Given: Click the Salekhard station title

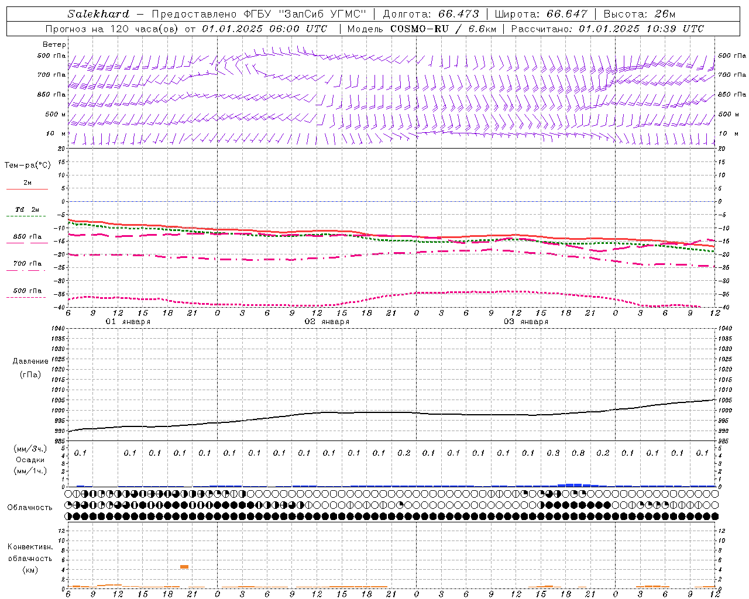Looking at the screenshot, I should click(x=98, y=14).
